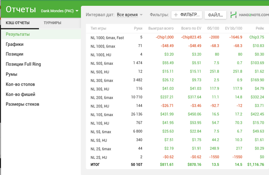Image resolution: width=269 pixels, height=175 pixels.
Task: Open the Размеры стеков report
Action: [x=22, y=104]
